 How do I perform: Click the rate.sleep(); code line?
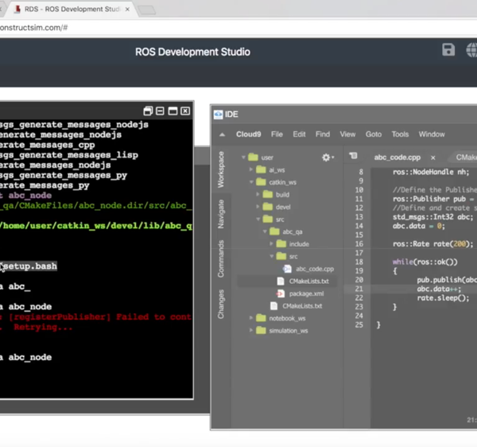443,298
